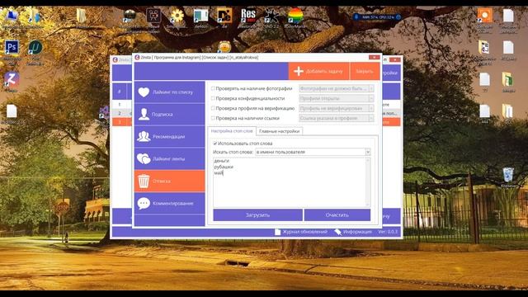The width and height of the screenshot is (528, 297).
Task: Select row 2 in back Zinsta window
Action: pos(121,113)
